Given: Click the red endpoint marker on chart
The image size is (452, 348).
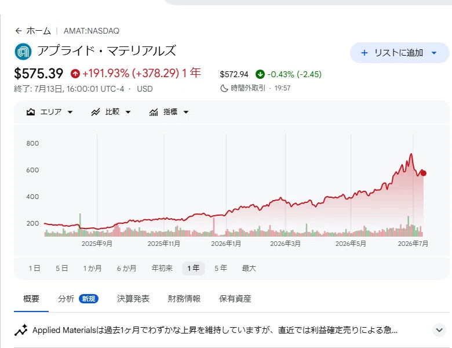Looking at the screenshot, I should pyautogui.click(x=424, y=173).
